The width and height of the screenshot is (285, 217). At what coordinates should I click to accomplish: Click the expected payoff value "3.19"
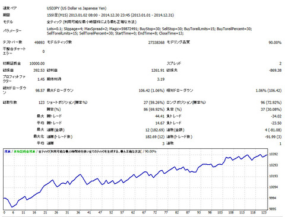(x=161, y=79)
